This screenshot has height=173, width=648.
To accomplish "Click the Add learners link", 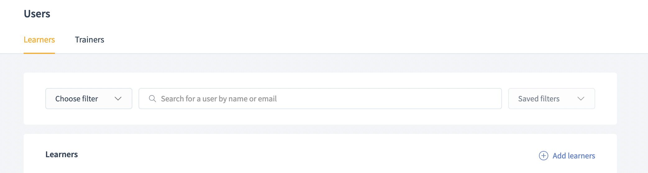I will pos(573,156).
